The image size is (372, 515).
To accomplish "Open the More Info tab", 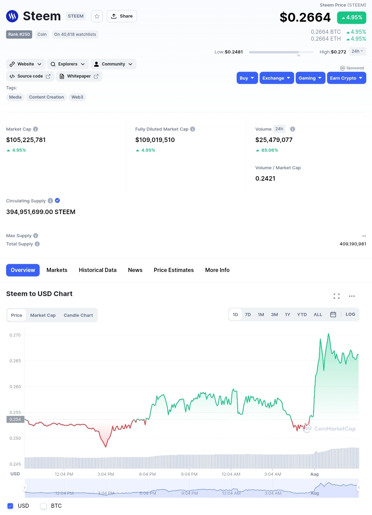I will (x=217, y=270).
